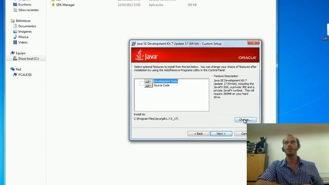Viewport: 329px width, 185px height.
Task: Click the Equipo computer icon
Action: point(12,53)
